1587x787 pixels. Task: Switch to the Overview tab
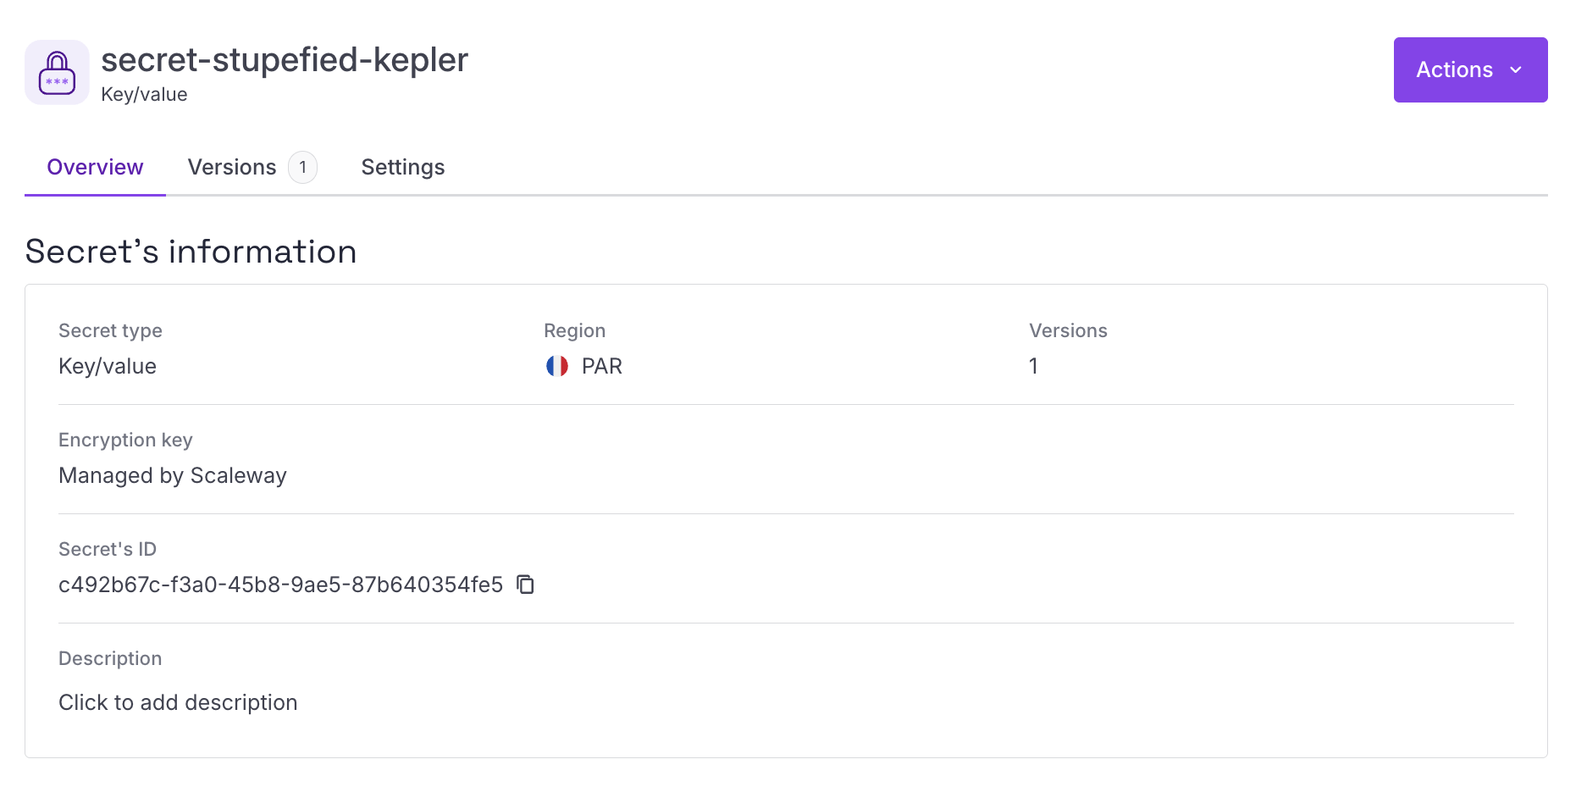pyautogui.click(x=95, y=167)
